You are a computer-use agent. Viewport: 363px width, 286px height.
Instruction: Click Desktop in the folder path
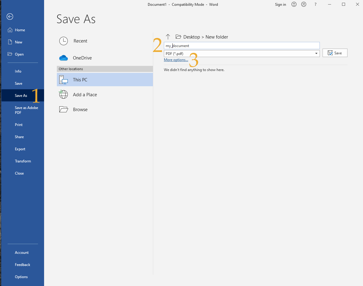[192, 37]
